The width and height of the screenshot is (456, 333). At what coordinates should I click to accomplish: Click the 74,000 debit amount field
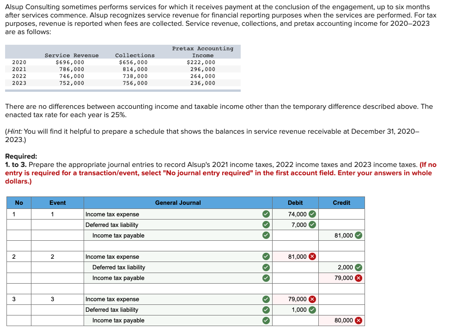pyautogui.click(x=296, y=214)
